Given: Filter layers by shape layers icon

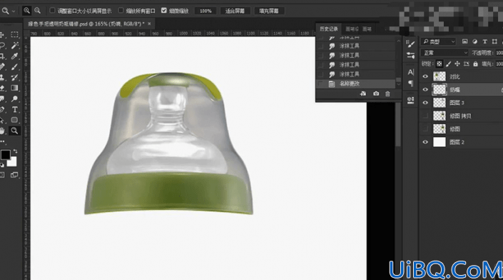Looking at the screenshot, I should [x=494, y=41].
